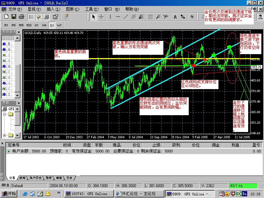Click the 定单号 column header

click(18, 145)
